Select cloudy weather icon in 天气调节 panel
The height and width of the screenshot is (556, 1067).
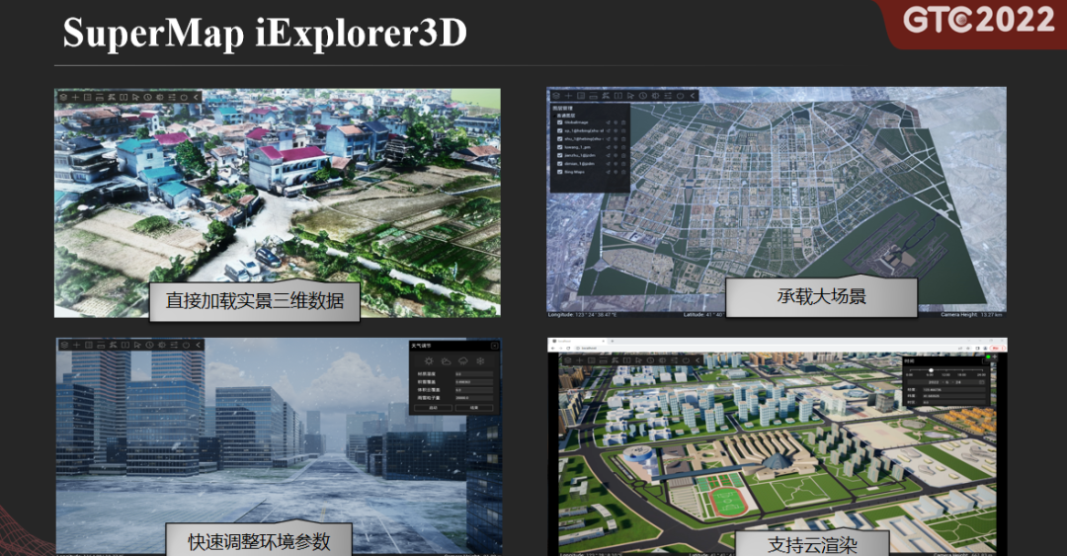pos(447,361)
